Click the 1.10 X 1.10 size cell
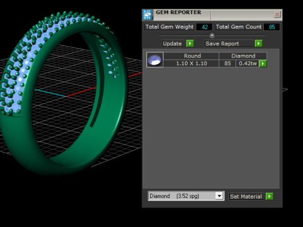The image size is (303, 227). click(191, 64)
